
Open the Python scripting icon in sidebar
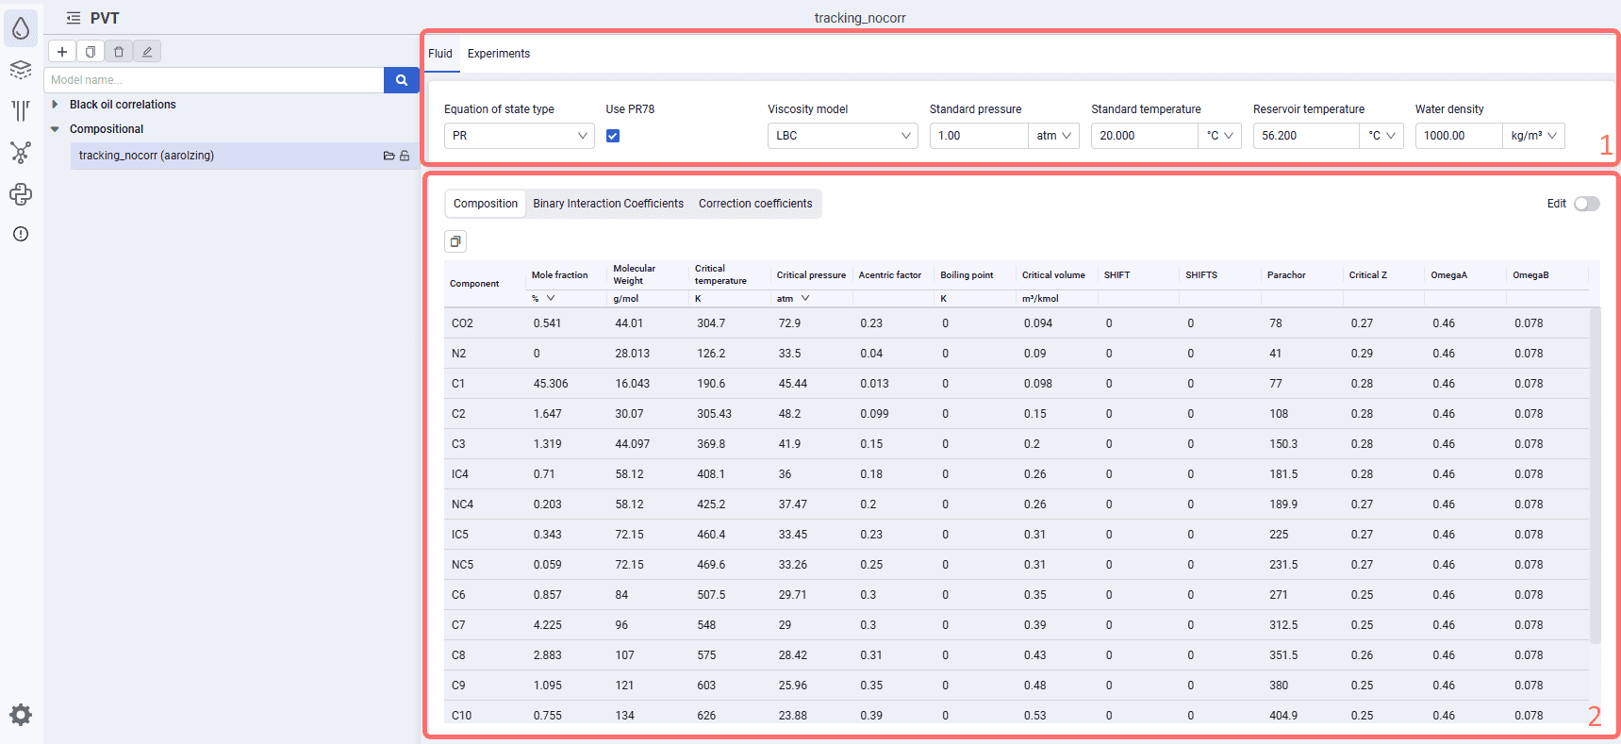[21, 194]
